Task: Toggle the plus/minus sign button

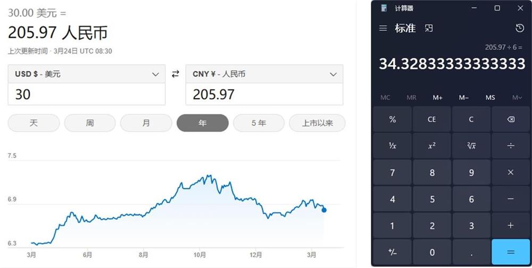Action: [392, 253]
